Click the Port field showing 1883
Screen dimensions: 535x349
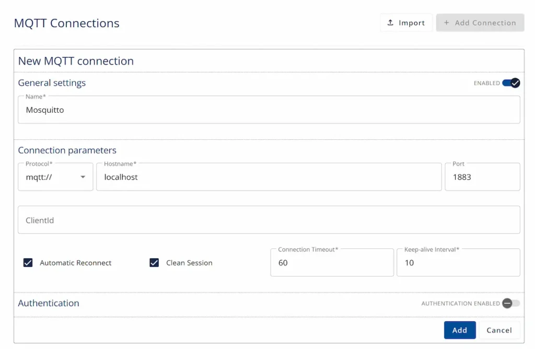[x=481, y=177]
